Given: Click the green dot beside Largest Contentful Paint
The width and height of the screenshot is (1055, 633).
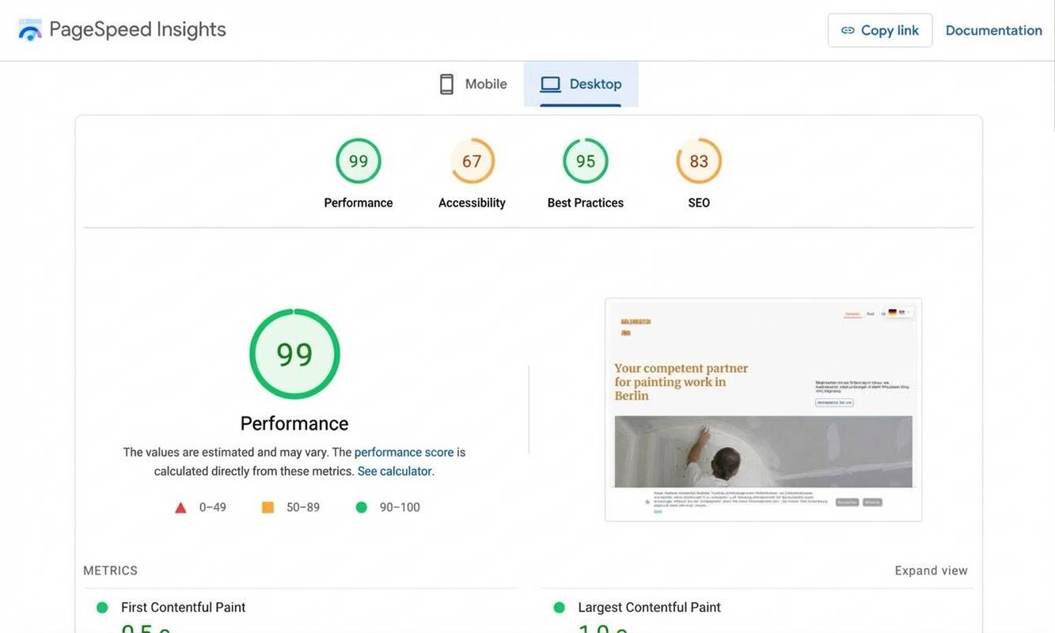Looking at the screenshot, I should [x=560, y=607].
